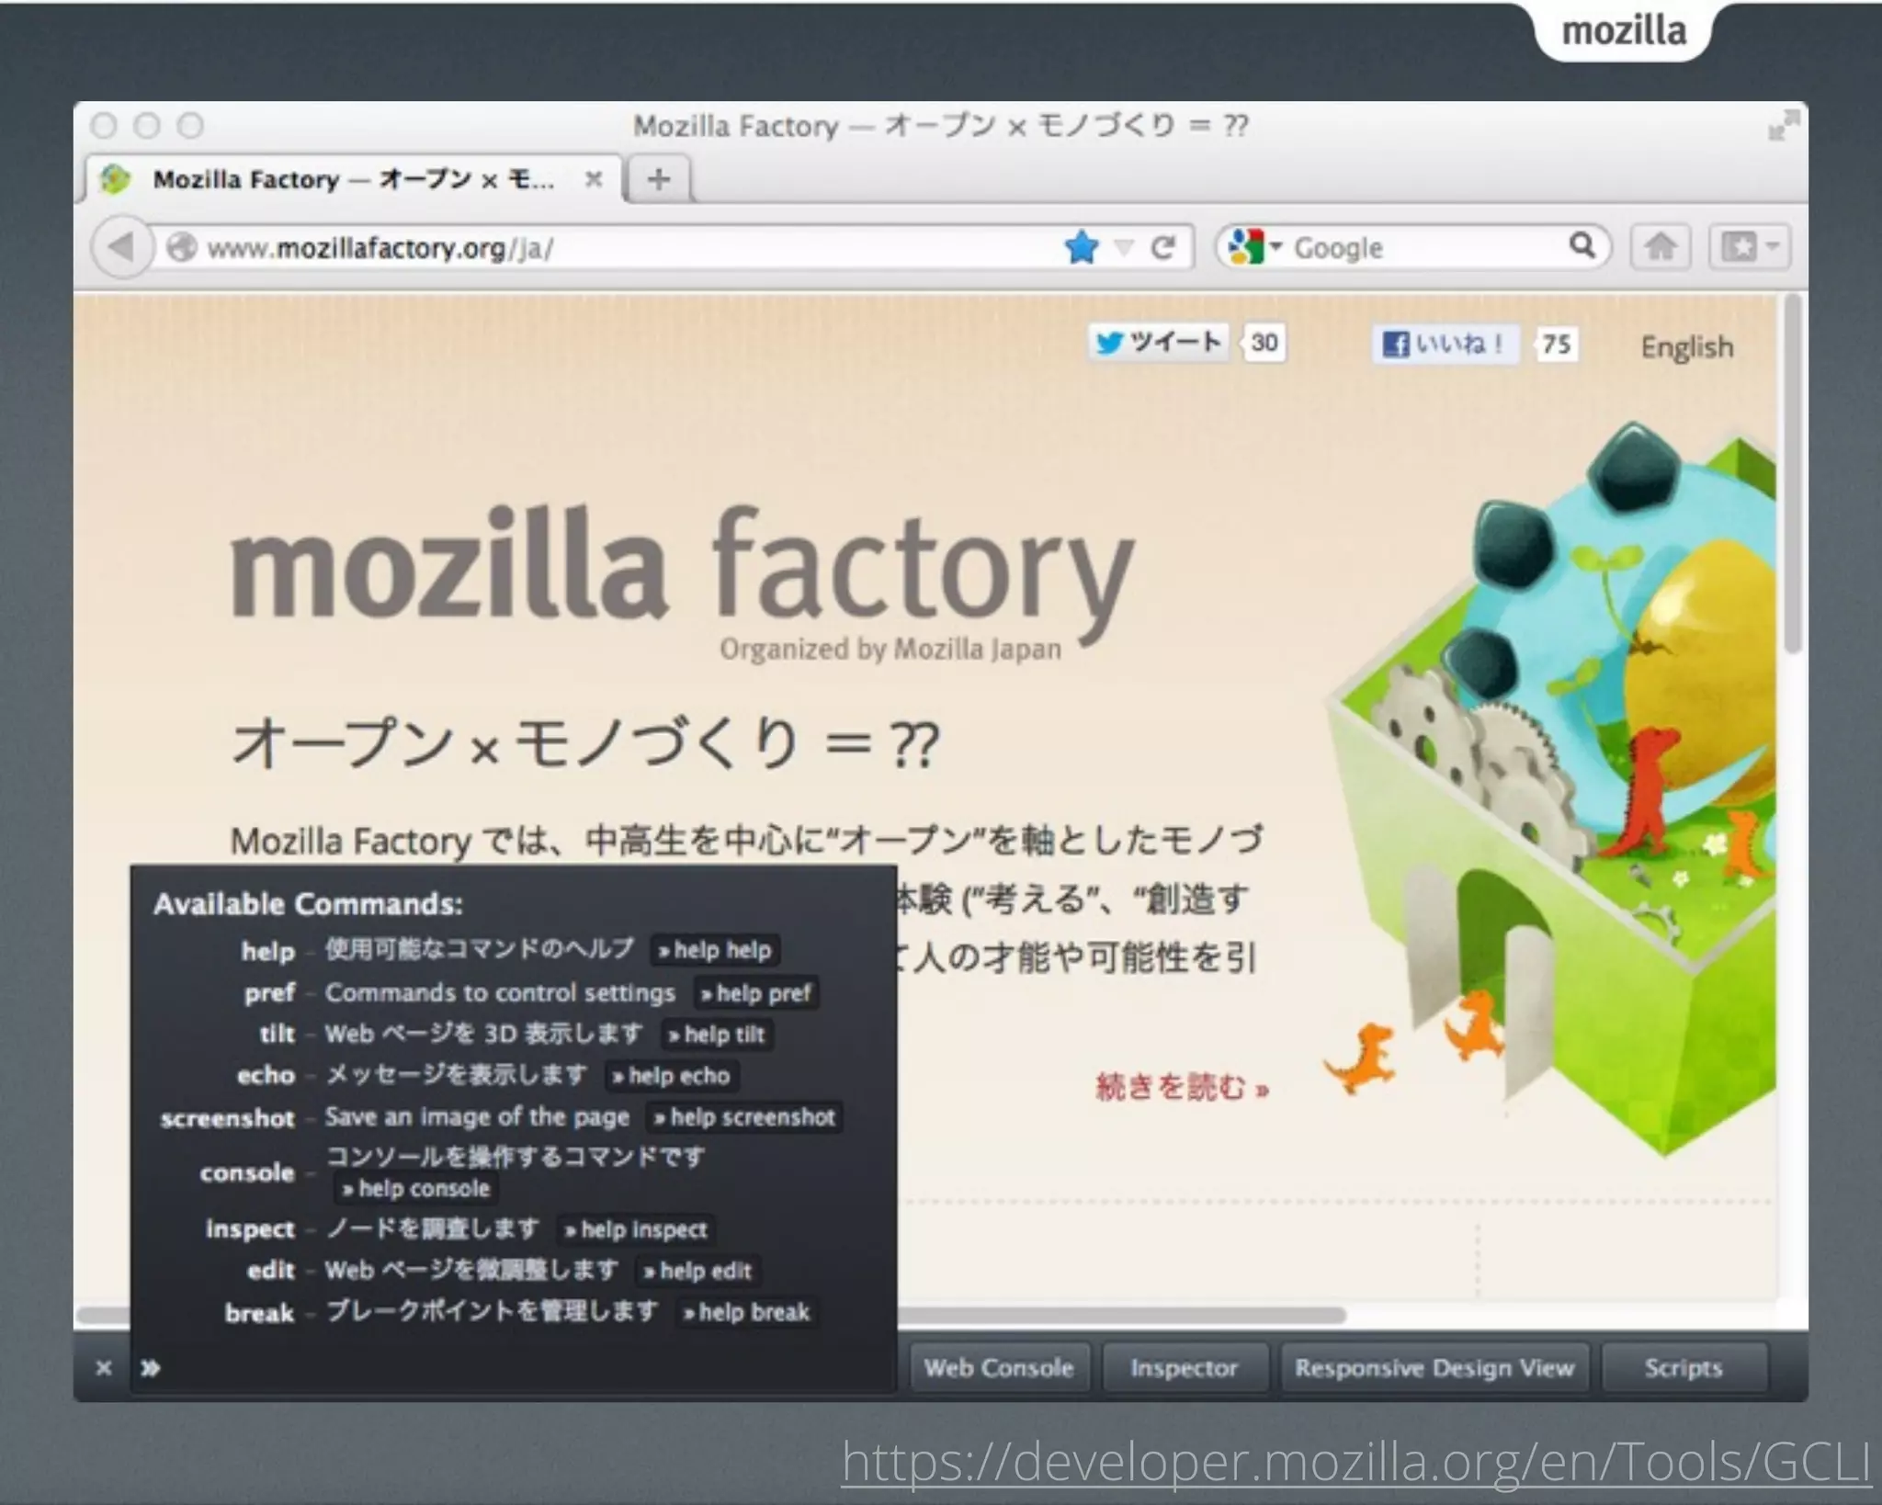Viewport: 1882px width, 1505px height.
Task: Click the vertical page scrollbar thumb
Action: [1791, 473]
